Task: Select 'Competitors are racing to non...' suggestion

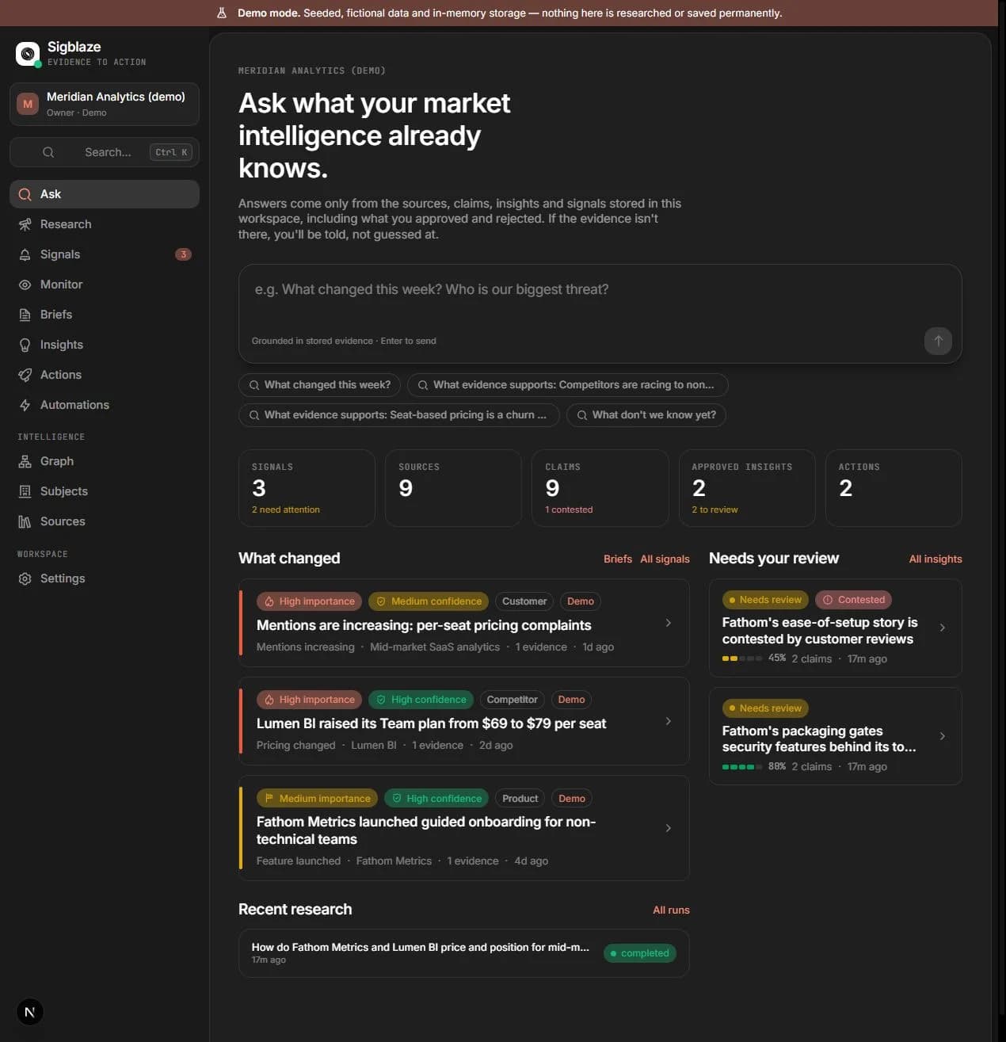Action: pos(568,385)
